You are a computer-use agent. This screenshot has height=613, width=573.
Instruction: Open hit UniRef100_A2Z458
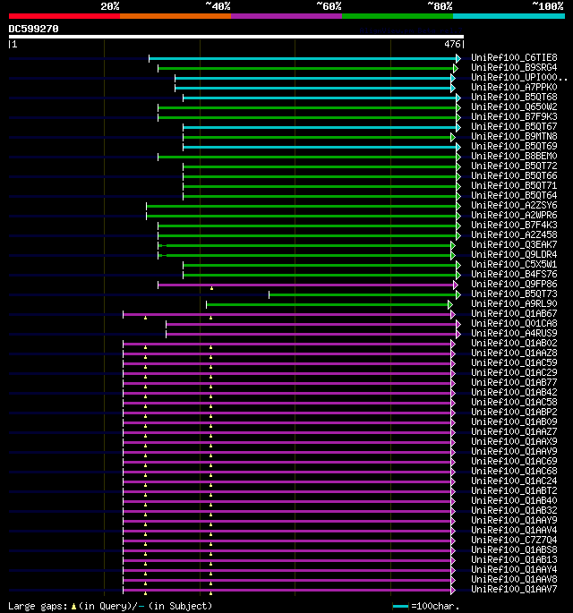pyautogui.click(x=514, y=235)
